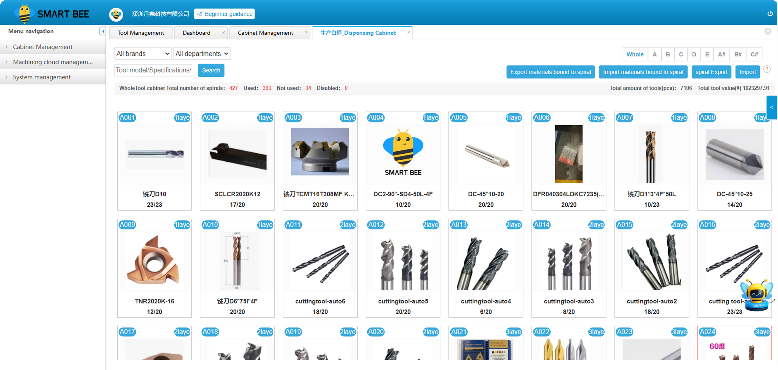Select cabinet section A# filter
This screenshot has width=778, height=370.
coord(722,54)
